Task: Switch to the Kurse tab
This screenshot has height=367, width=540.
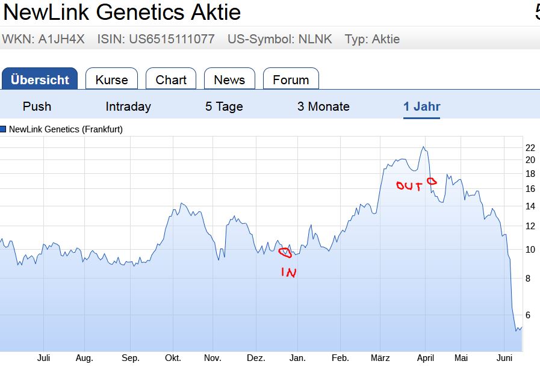Action: click(x=111, y=79)
